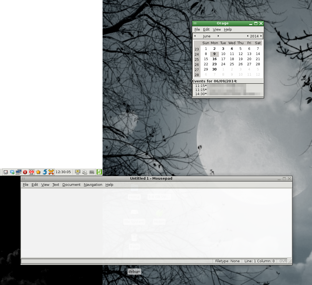Go to previous month in Orage
This screenshot has width=312, height=285.
[195, 36]
